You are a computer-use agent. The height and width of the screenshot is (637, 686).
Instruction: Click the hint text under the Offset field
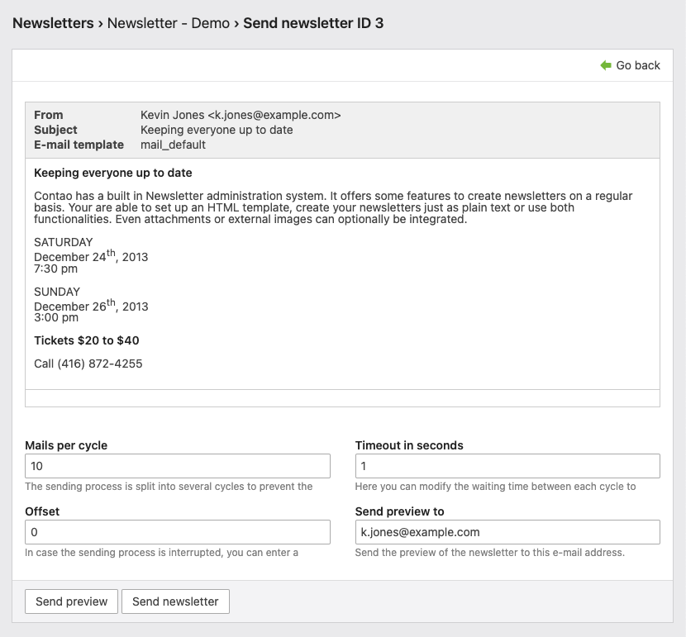pos(161,553)
